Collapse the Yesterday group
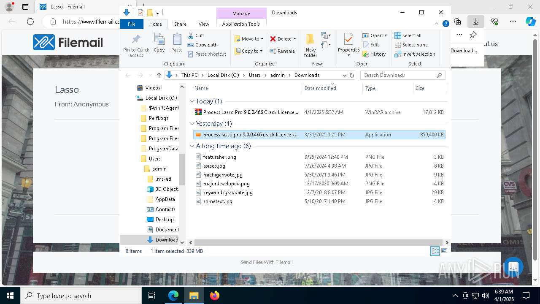Viewport: 540px width, 304px height. pos(192,124)
